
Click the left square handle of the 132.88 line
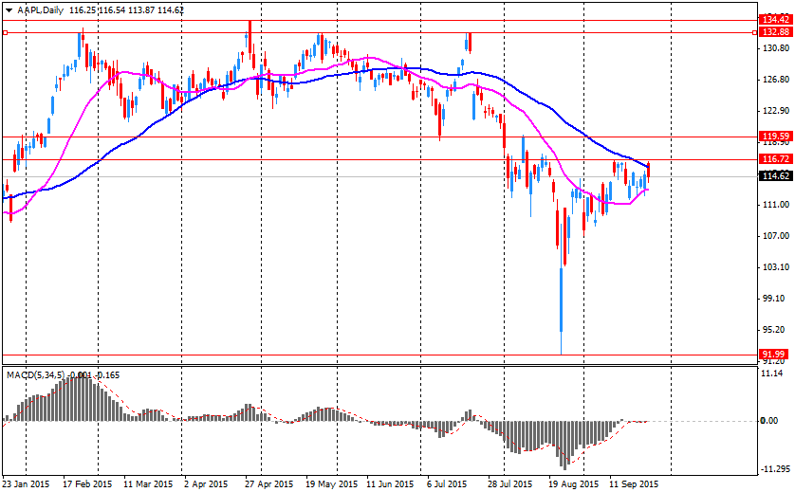pyautogui.click(x=5, y=32)
